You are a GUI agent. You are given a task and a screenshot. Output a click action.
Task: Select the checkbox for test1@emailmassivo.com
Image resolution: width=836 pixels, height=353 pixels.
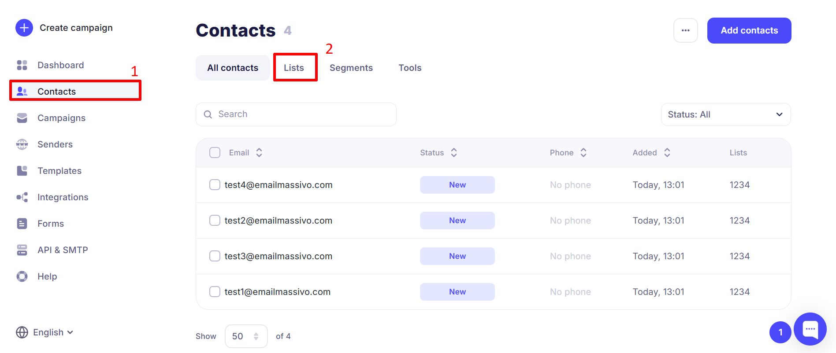[215, 292]
